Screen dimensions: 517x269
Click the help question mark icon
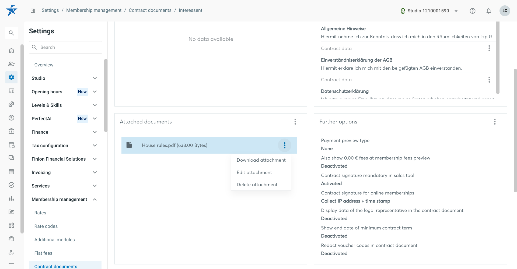[x=473, y=11]
